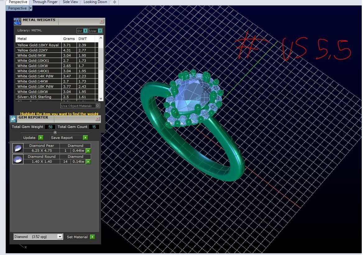Viewport: 363px width, 255px height.
Task: Click the Perspective viewport title label
Action: (17, 8)
